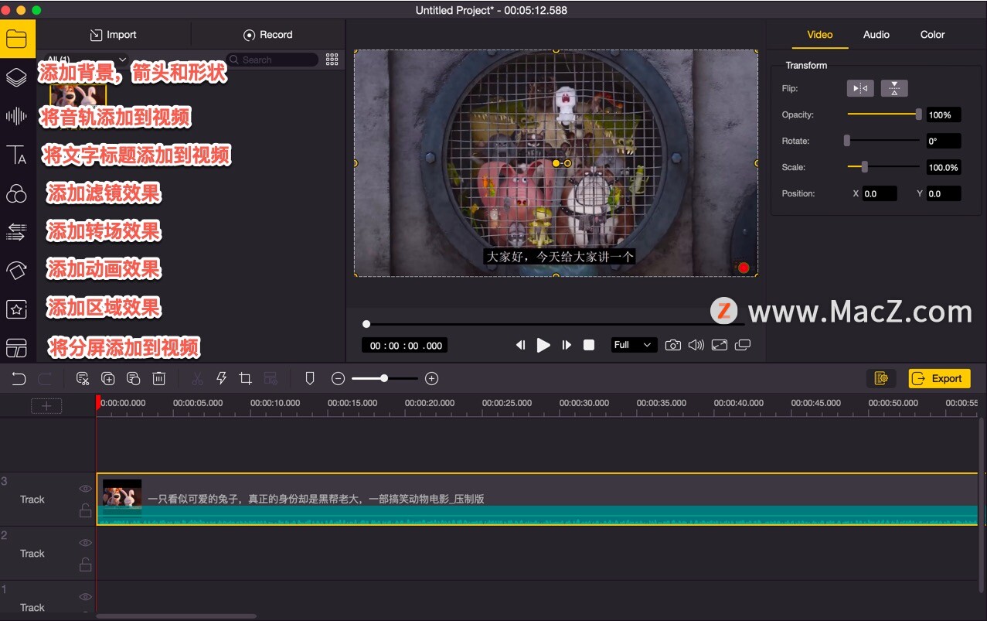Image resolution: width=987 pixels, height=621 pixels.
Task: Switch to the Color properties tab
Action: [x=933, y=35]
